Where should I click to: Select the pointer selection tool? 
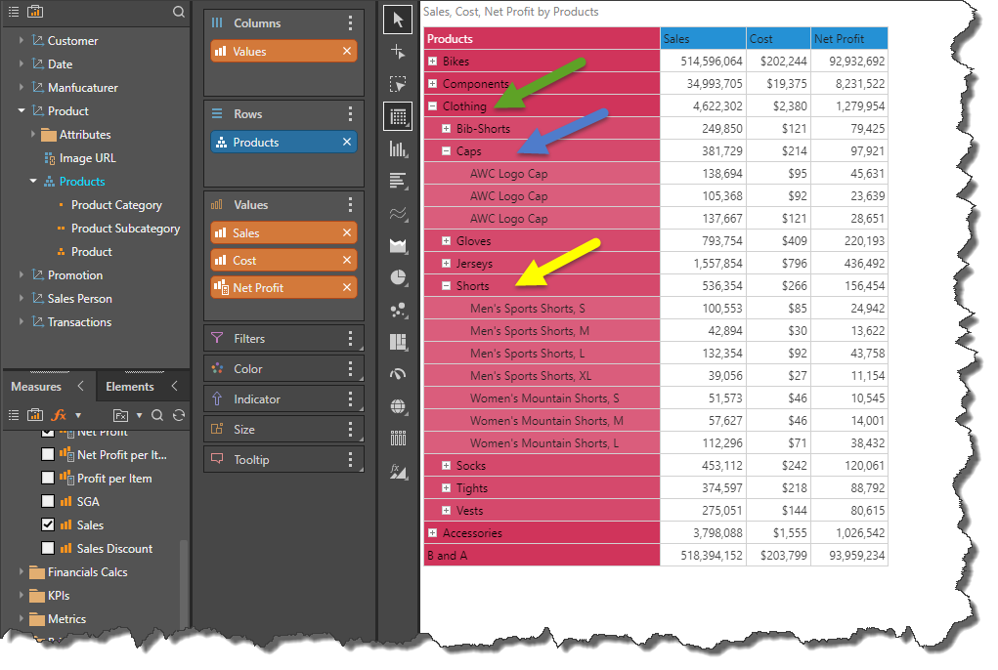pyautogui.click(x=397, y=20)
